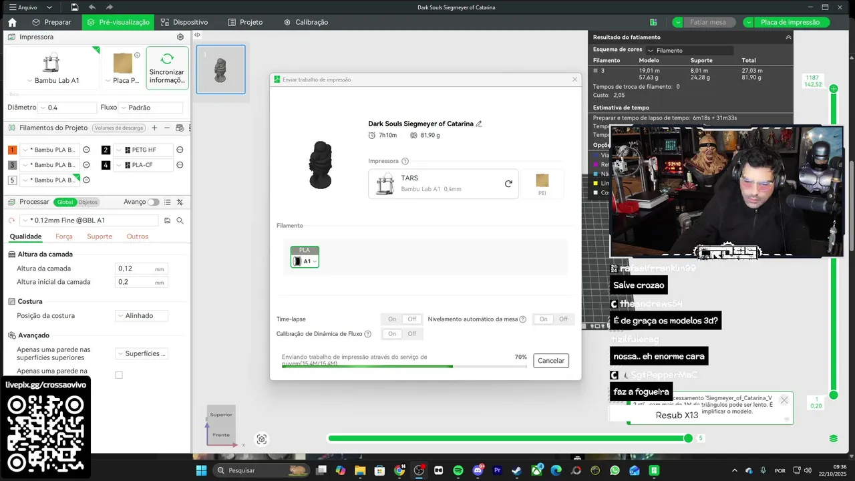Turn Calibração de Dinâmica de Fluxo Off
This screenshot has width=855, height=481.
412,334
